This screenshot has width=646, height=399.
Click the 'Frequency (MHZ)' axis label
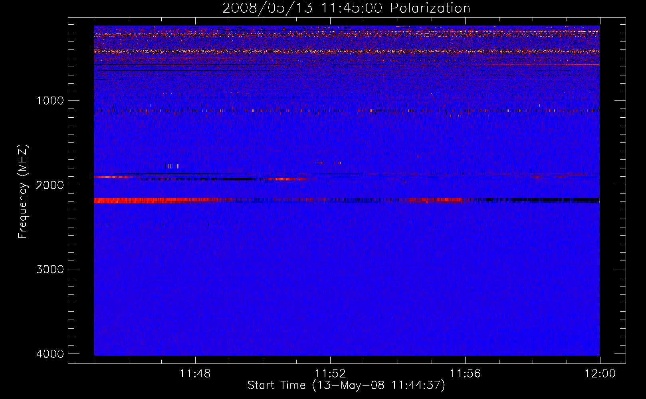click(23, 192)
